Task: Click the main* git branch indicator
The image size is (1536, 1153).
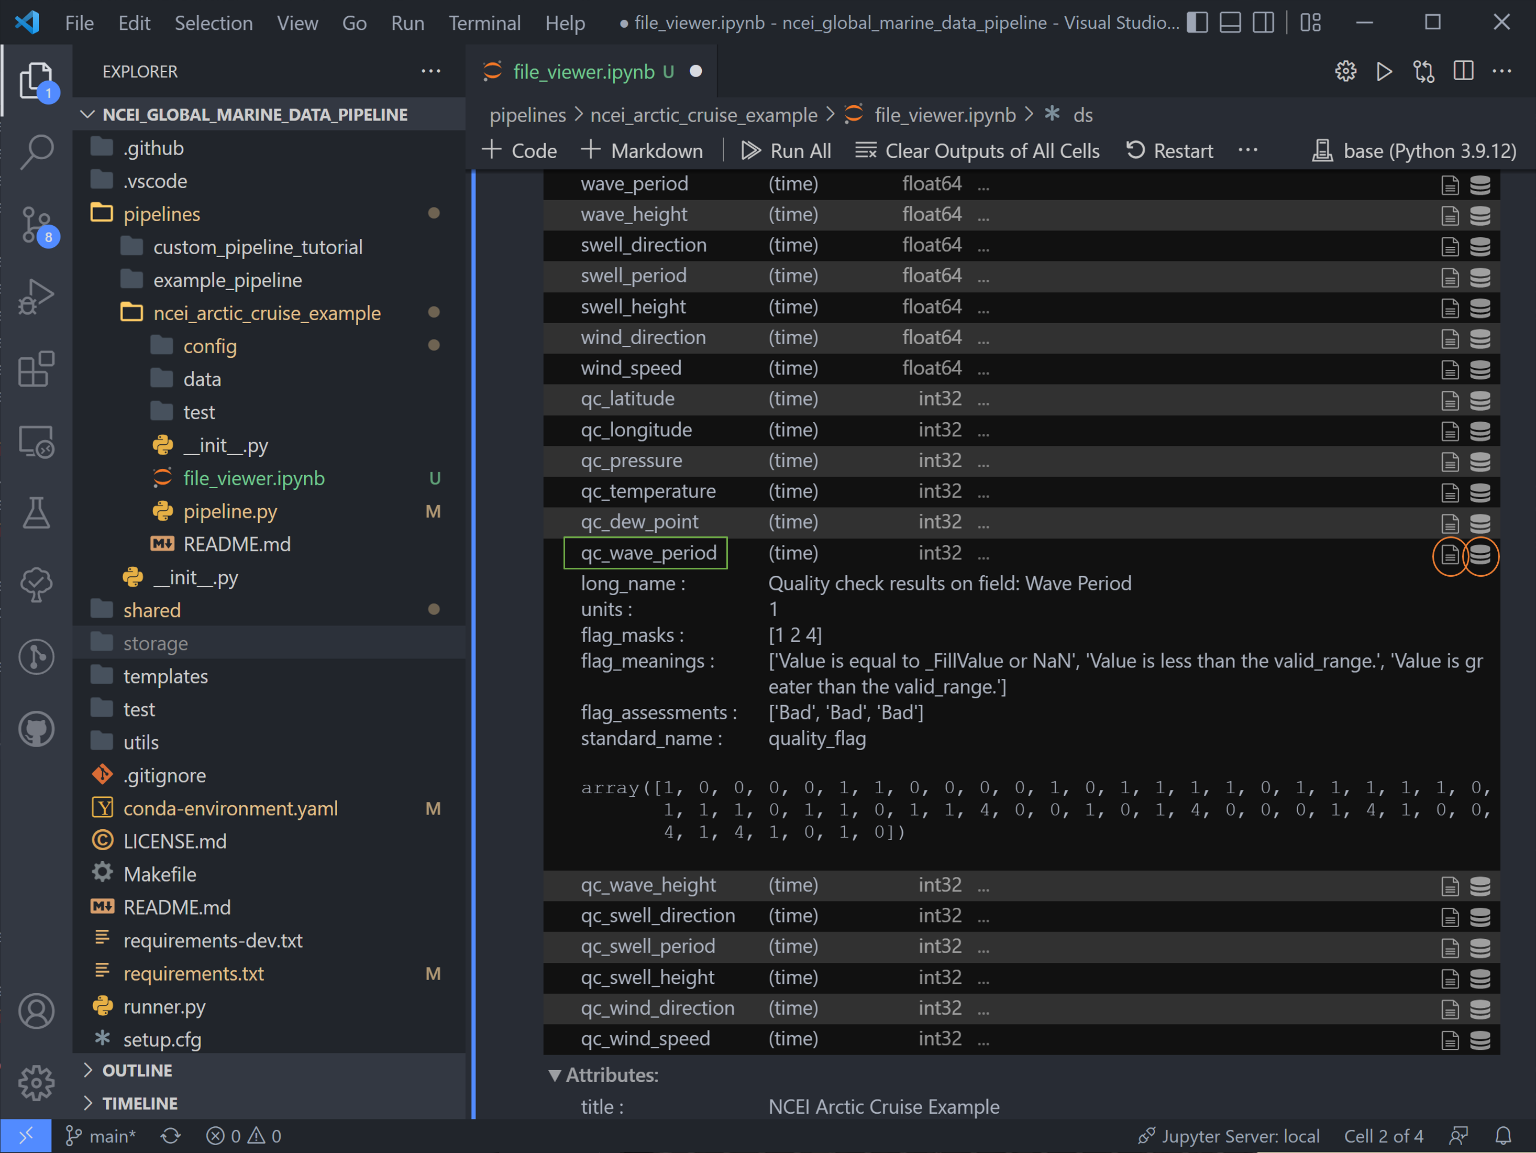Action: 101,1136
